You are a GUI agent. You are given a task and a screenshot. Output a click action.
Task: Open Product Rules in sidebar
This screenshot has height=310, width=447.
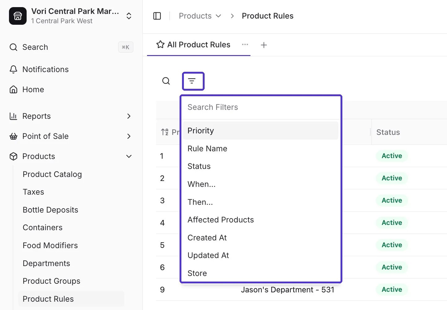click(71, 299)
